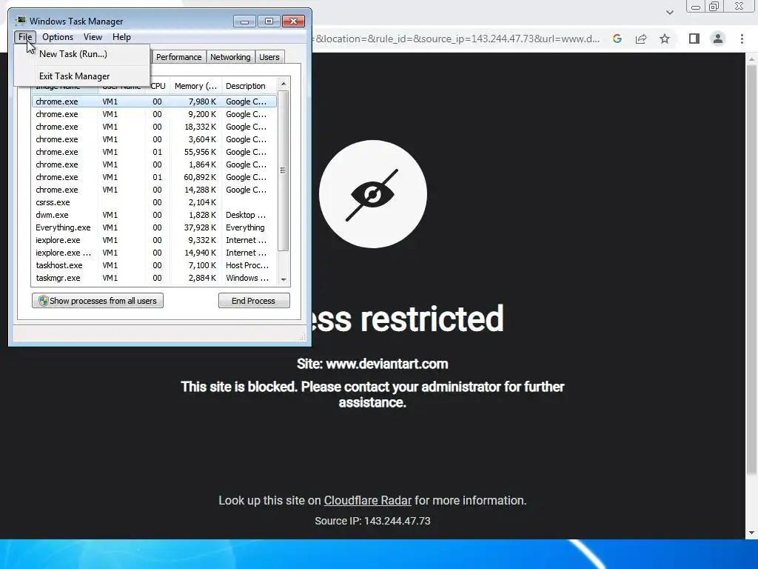Click the share page icon in Chrome
This screenshot has height=569, width=758.
pyautogui.click(x=641, y=39)
